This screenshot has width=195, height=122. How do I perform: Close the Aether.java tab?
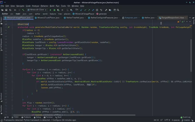click(x=156, y=18)
